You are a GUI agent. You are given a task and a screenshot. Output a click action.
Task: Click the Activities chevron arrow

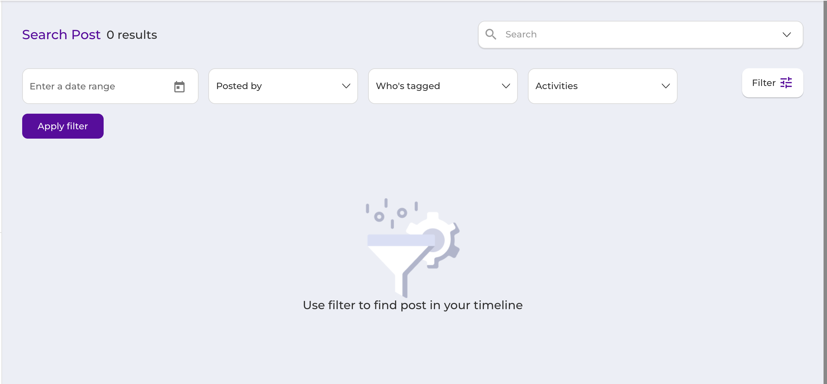pyautogui.click(x=666, y=86)
